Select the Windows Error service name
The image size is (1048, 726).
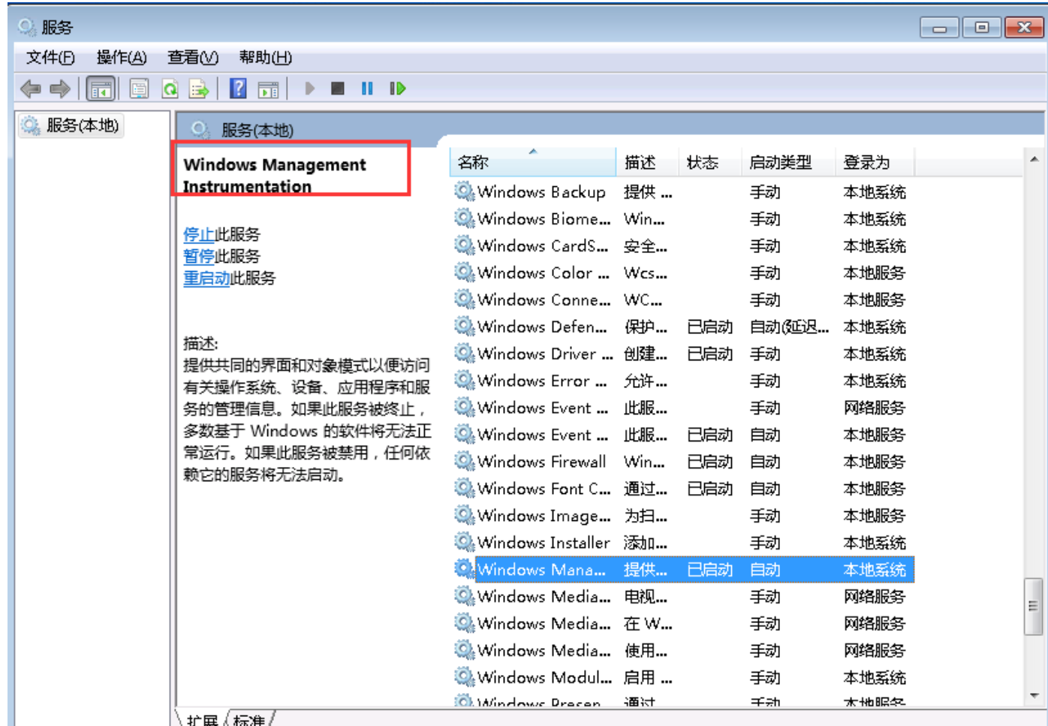pos(542,381)
